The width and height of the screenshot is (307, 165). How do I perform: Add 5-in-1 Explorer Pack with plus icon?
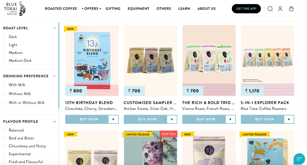tap(289, 119)
